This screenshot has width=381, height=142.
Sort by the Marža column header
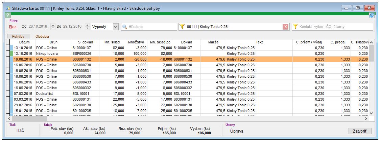pyautogui.click(x=213, y=42)
